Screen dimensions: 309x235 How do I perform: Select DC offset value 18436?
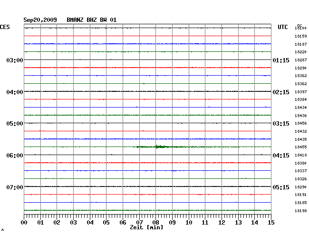coord(301,116)
